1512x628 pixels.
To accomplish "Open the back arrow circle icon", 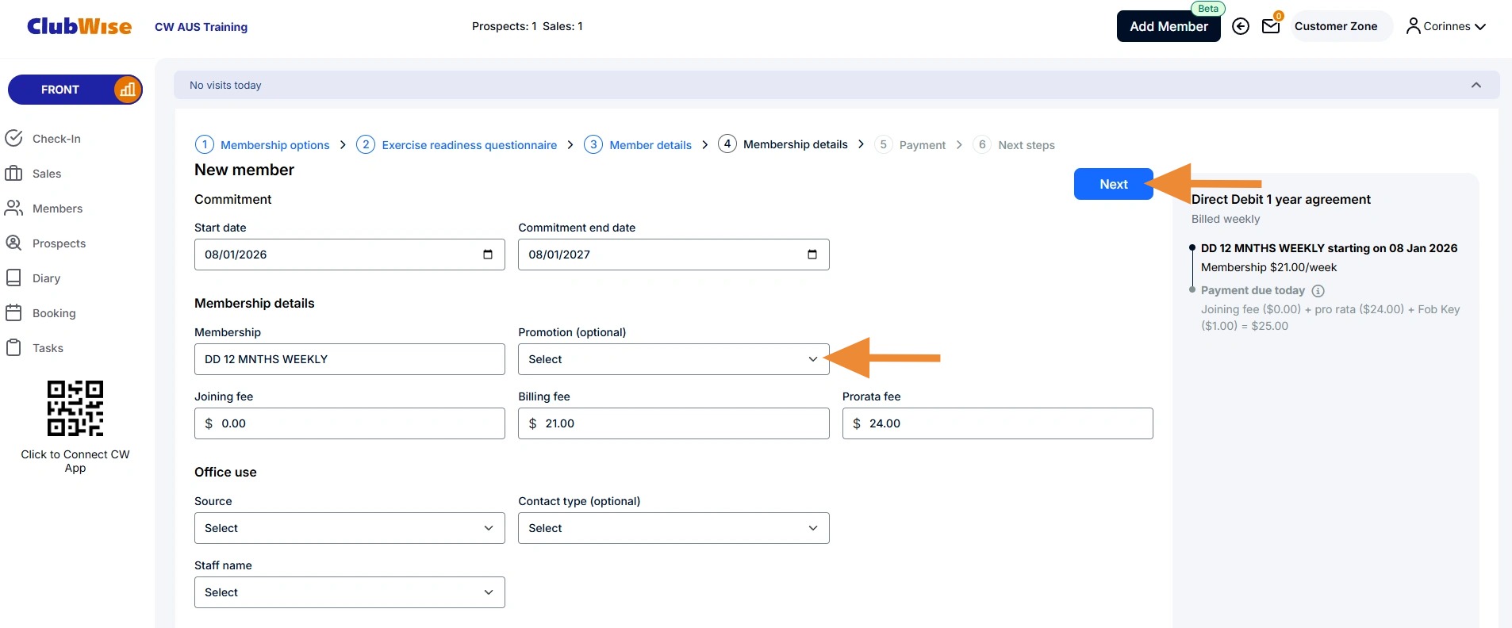I will tap(1241, 26).
